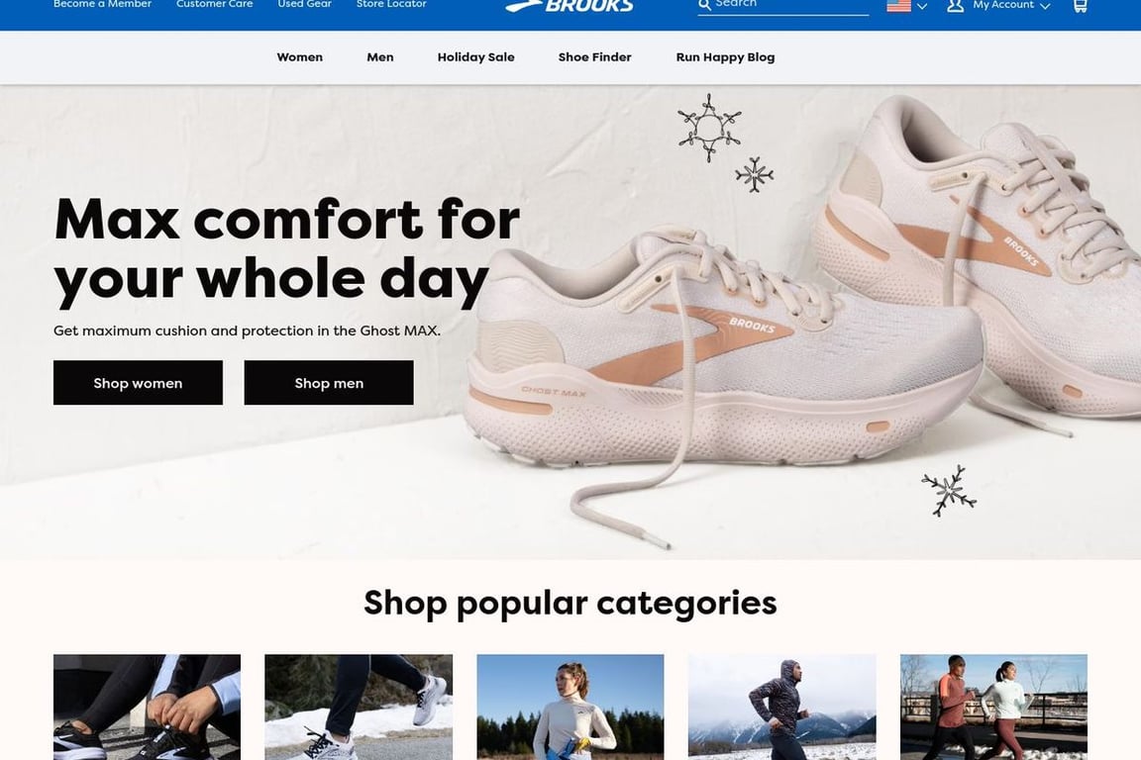The image size is (1141, 760).
Task: Open the Holiday Sale menu item
Action: pyautogui.click(x=475, y=57)
